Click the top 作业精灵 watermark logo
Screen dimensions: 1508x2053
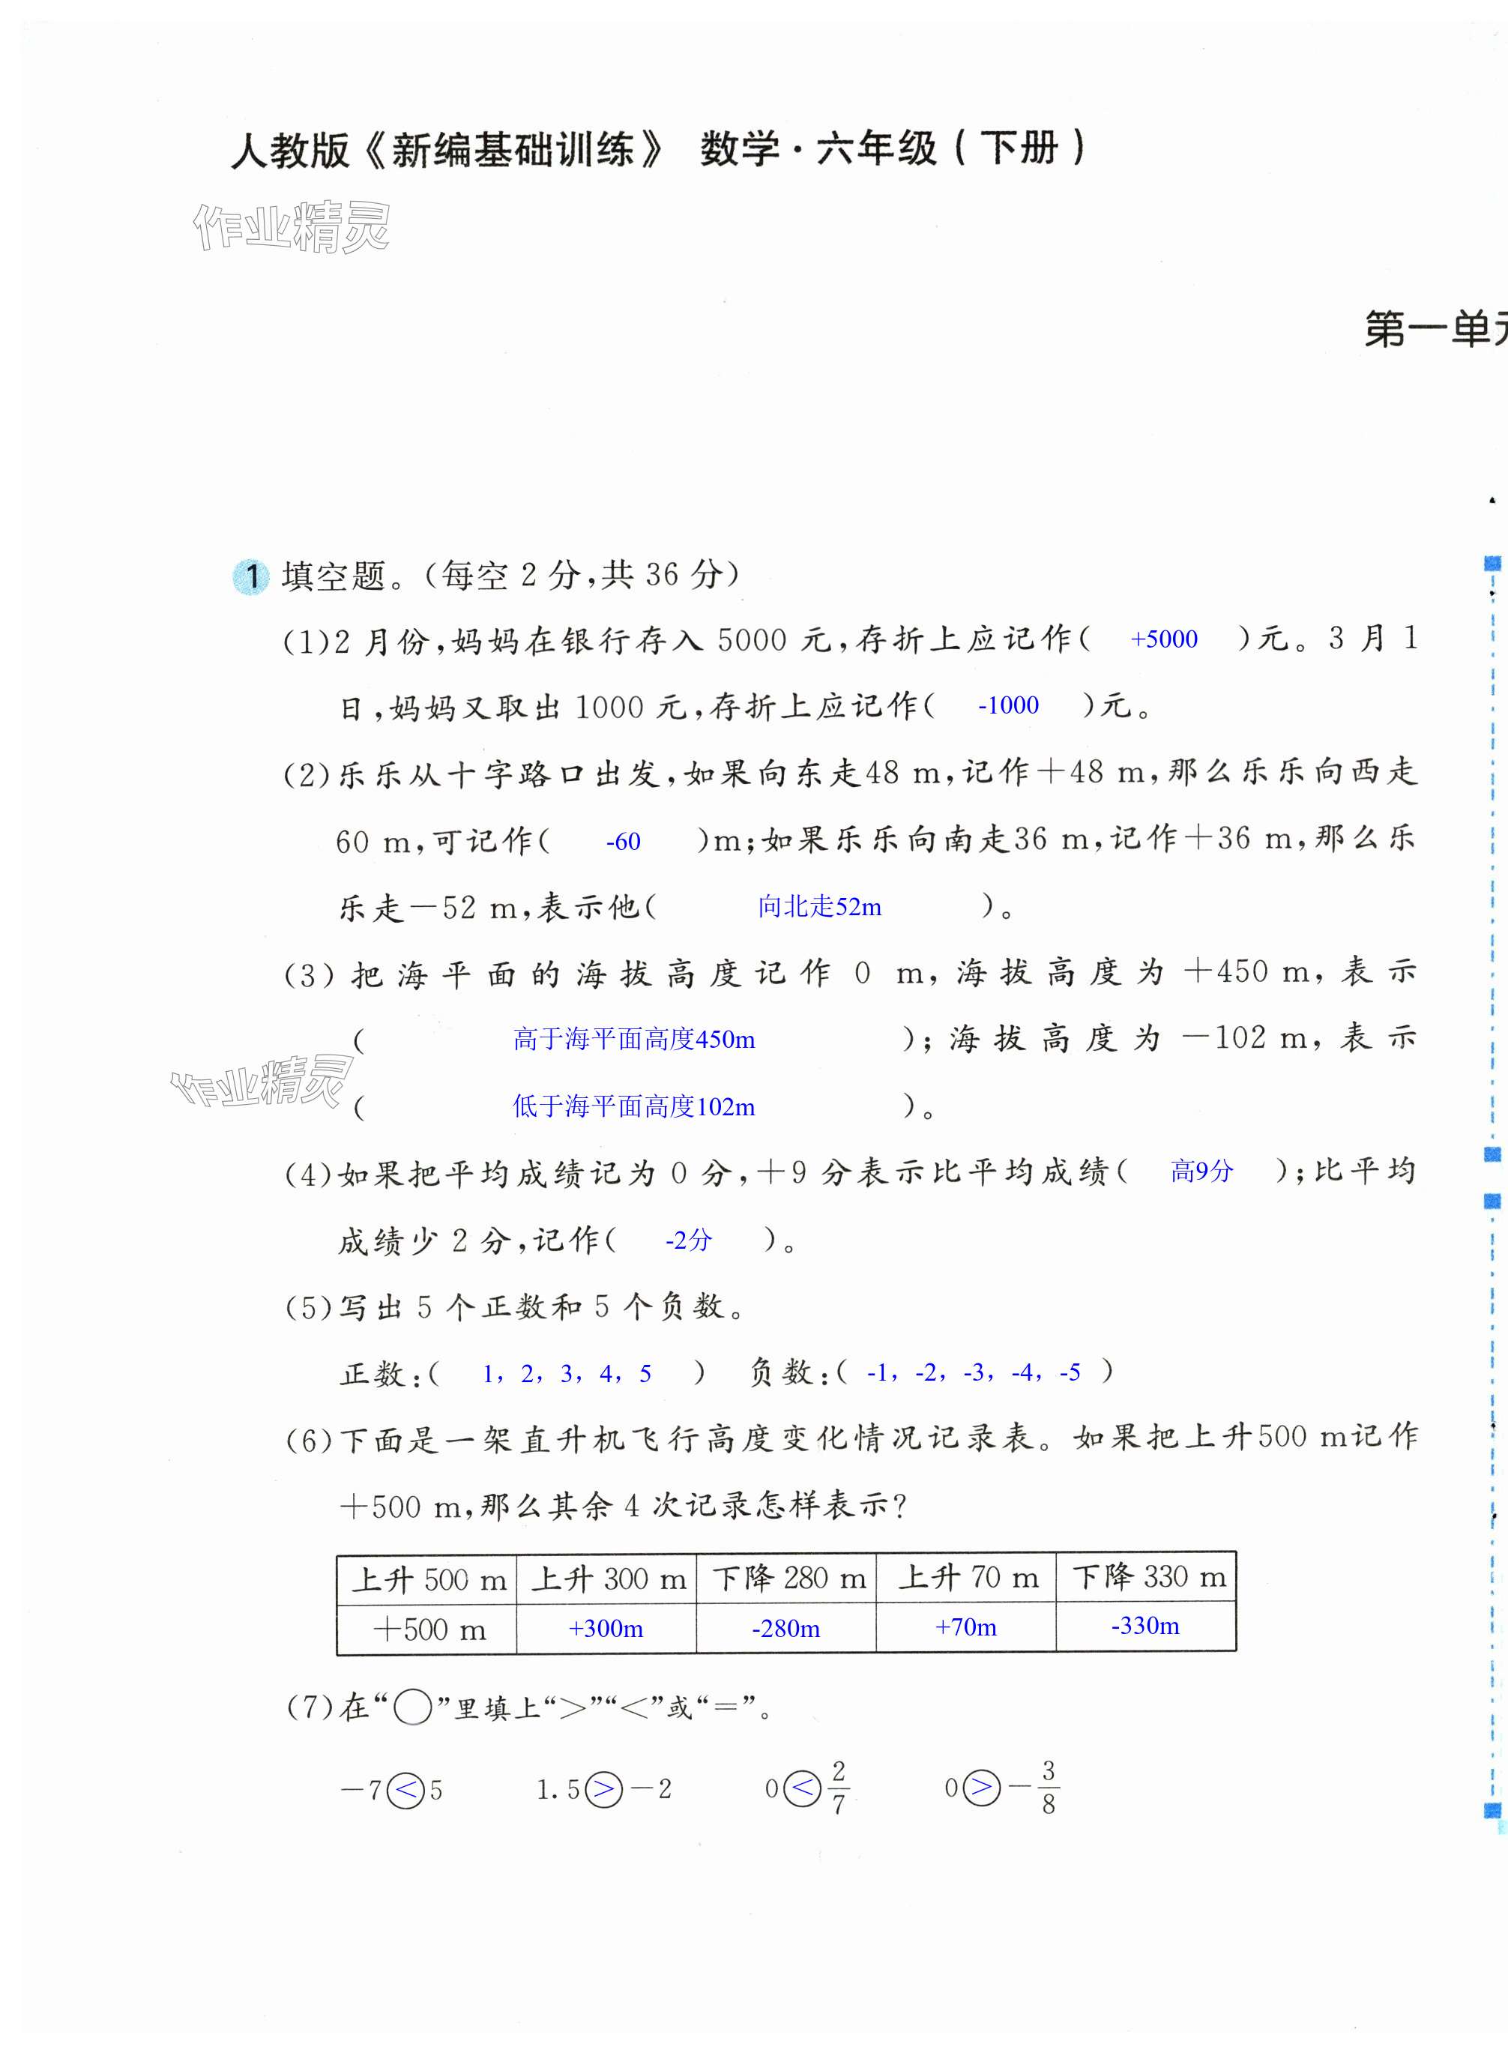coord(292,227)
